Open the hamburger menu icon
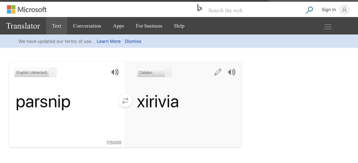Image resolution: width=358 pixels, height=163 pixels. 328,27
